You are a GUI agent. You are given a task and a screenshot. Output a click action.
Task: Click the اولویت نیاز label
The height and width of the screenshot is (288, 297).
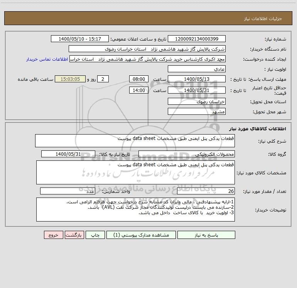[275, 69]
